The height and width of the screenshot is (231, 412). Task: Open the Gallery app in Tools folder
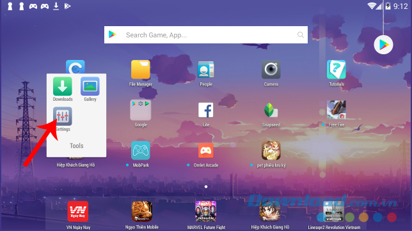click(x=90, y=87)
